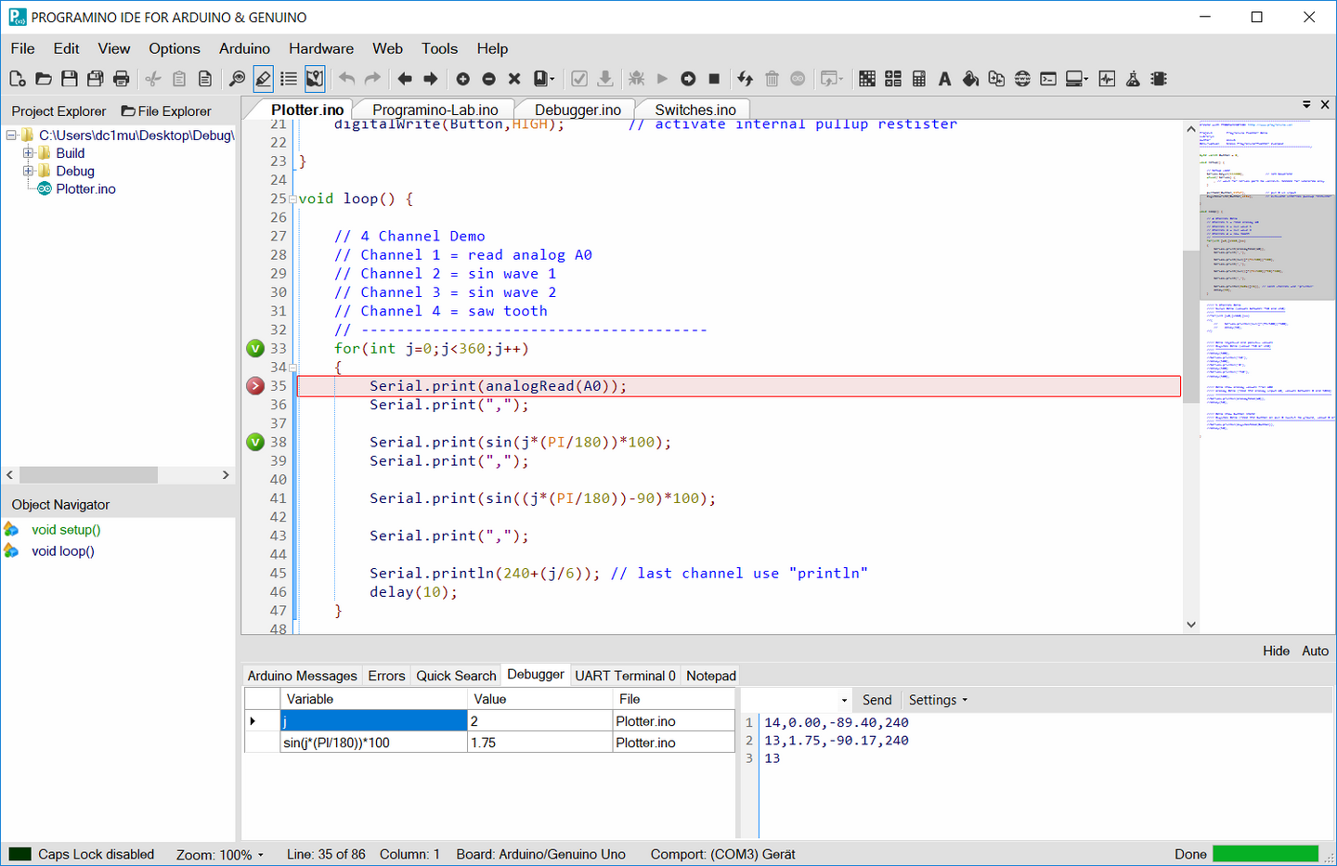Viewport: 1337px width, 866px height.
Task: Select the calculator tool icon
Action: click(917, 79)
